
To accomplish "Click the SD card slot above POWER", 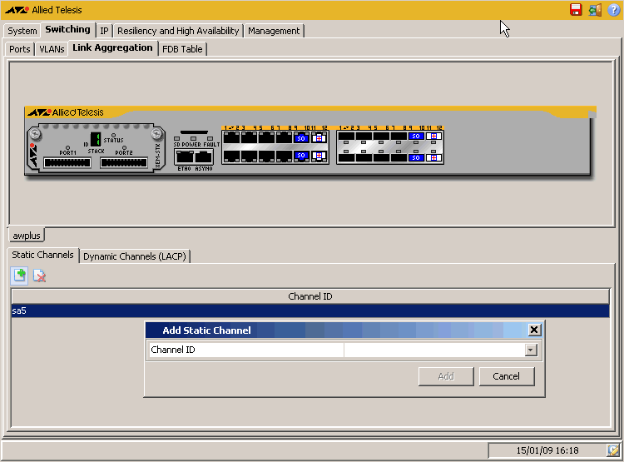I will point(194,132).
